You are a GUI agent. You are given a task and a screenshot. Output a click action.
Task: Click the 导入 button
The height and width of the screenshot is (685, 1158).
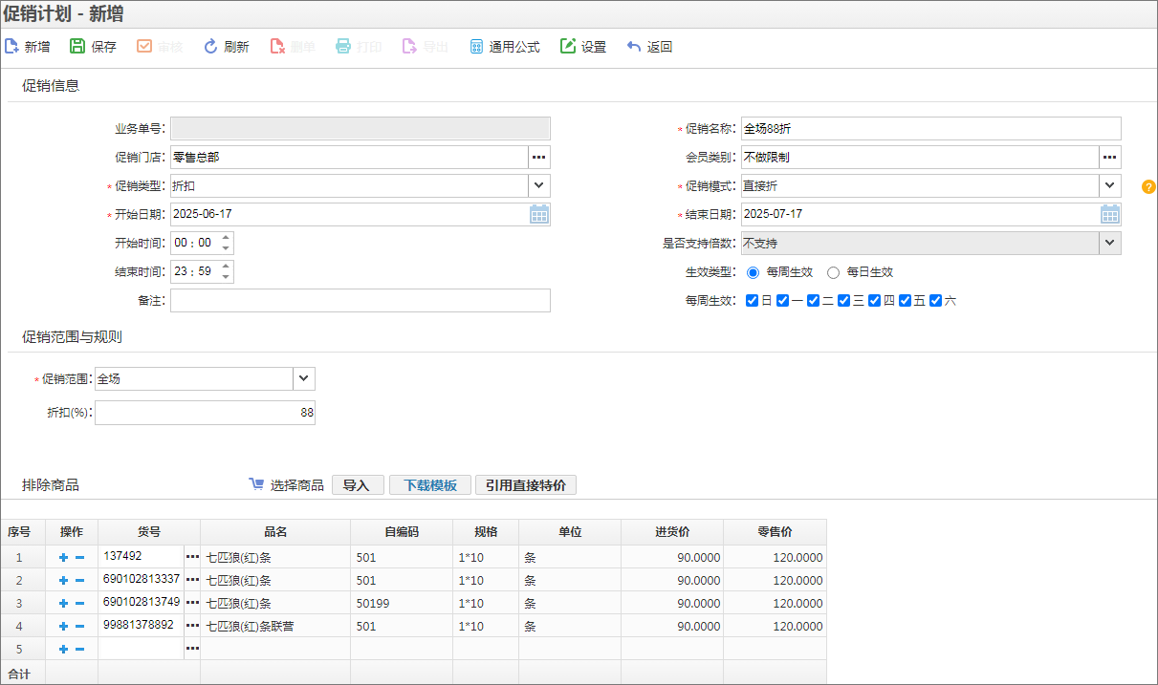pyautogui.click(x=358, y=485)
